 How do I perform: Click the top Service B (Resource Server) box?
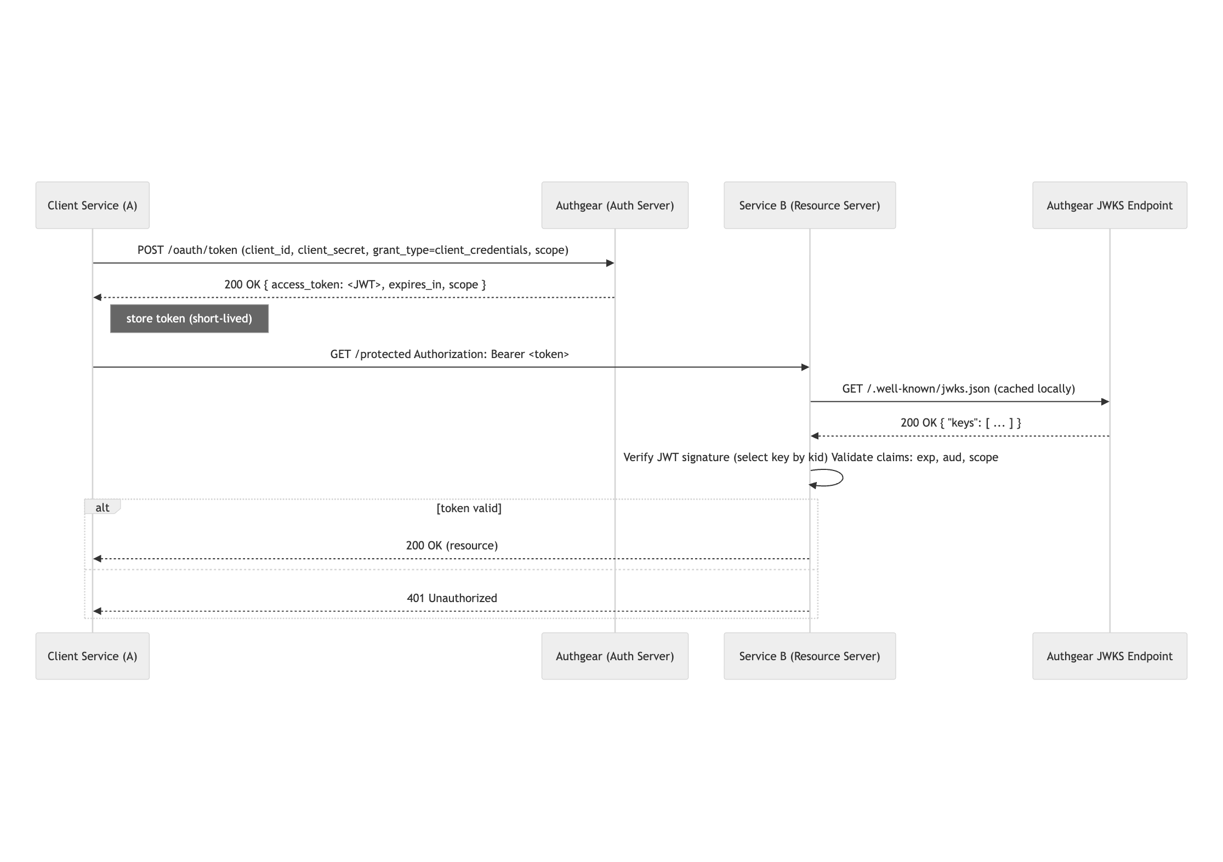click(809, 205)
